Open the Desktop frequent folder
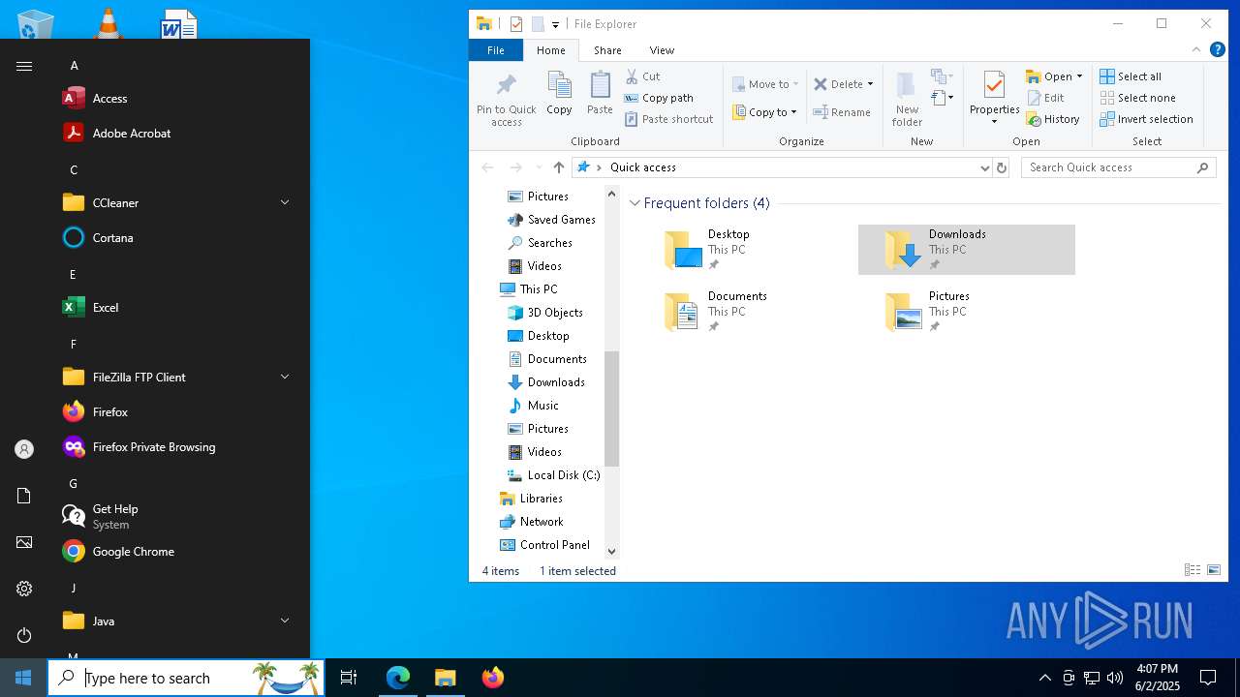The image size is (1240, 697). [746, 250]
